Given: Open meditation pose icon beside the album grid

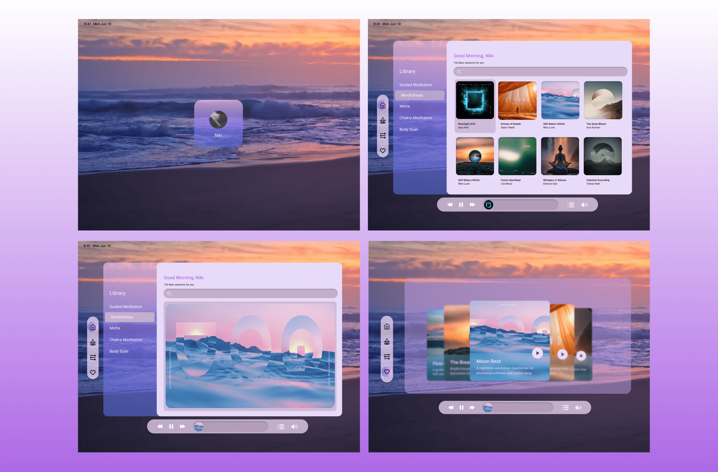Looking at the screenshot, I should [x=382, y=121].
